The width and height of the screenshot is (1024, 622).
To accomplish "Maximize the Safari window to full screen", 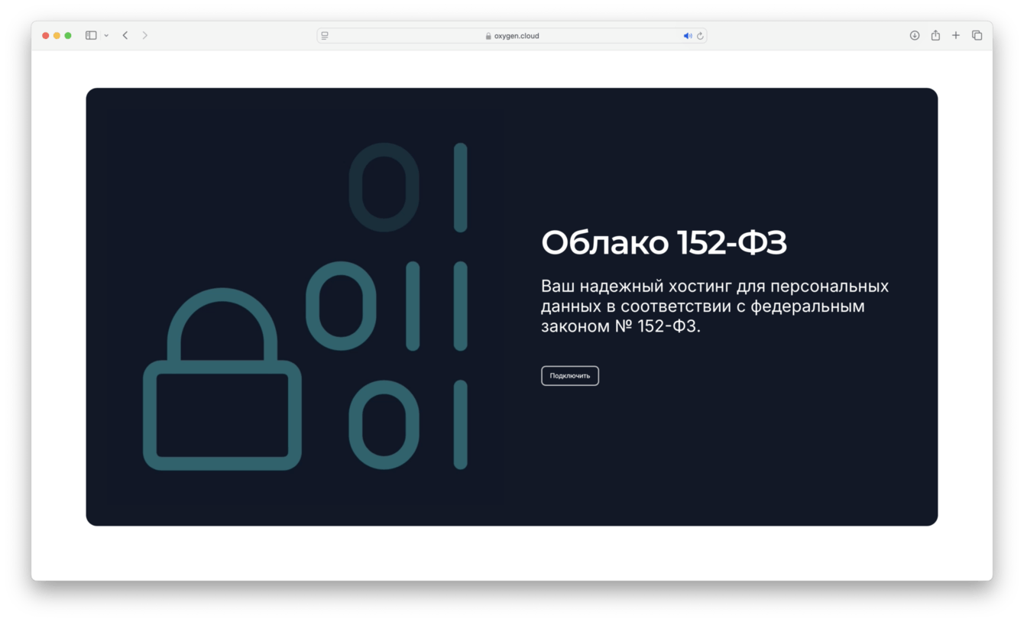I will (68, 36).
